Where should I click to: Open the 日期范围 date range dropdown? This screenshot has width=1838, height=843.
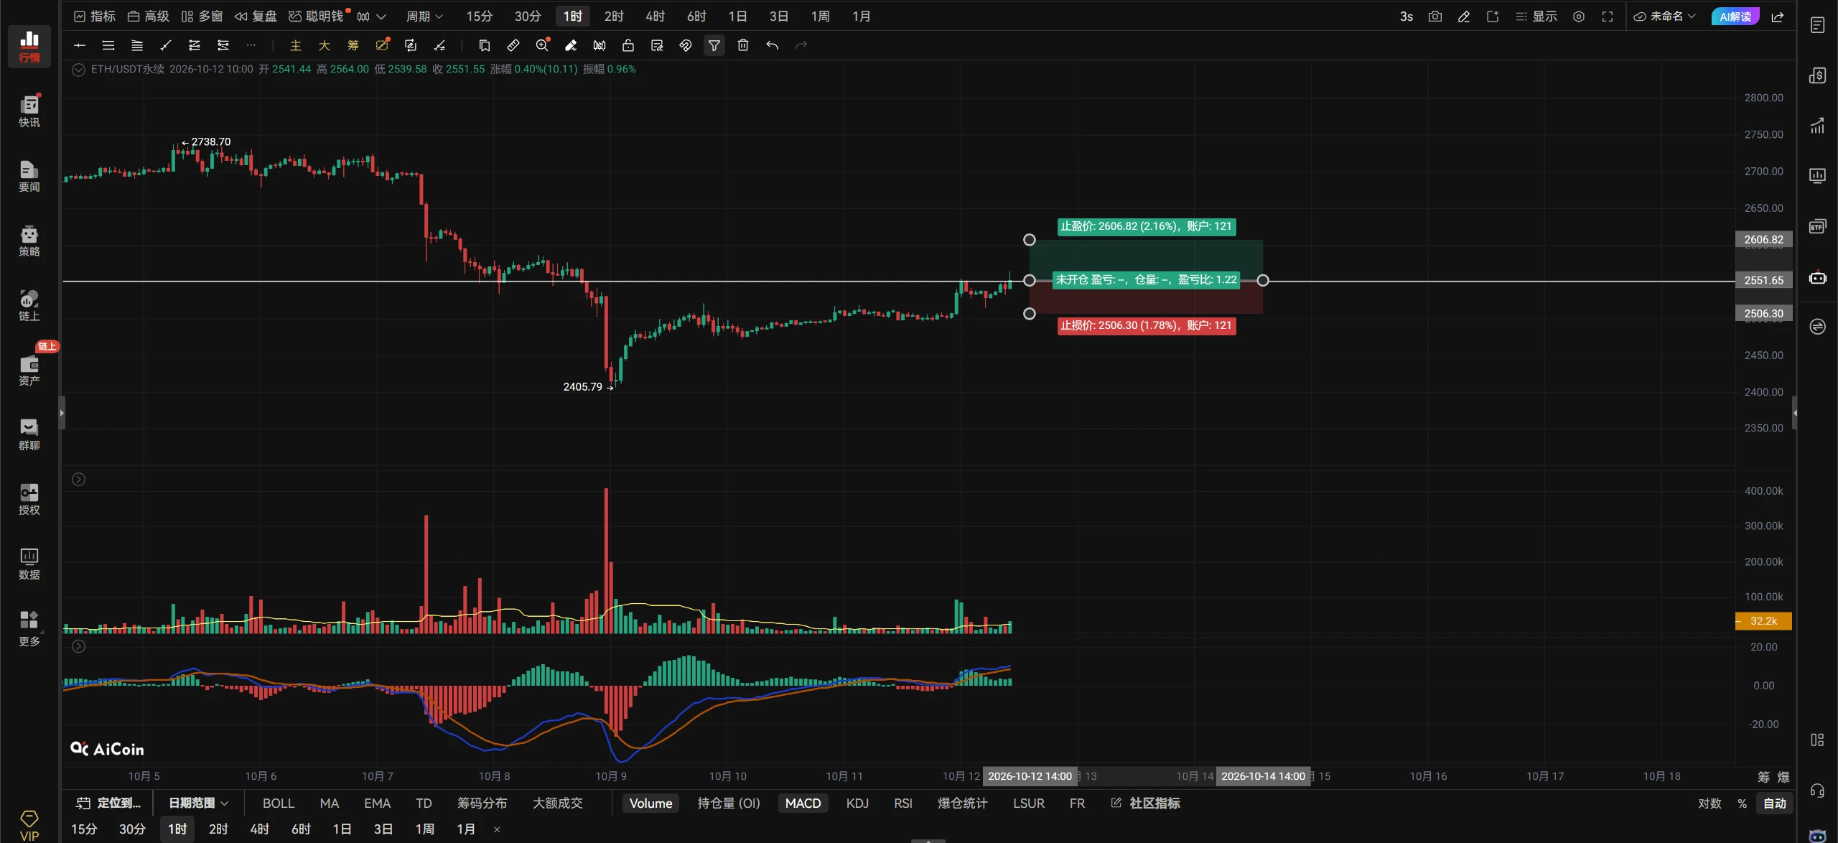pos(198,803)
